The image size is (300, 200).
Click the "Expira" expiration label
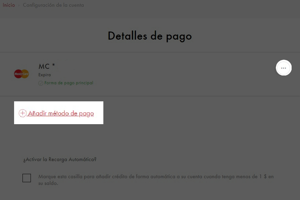click(x=45, y=75)
